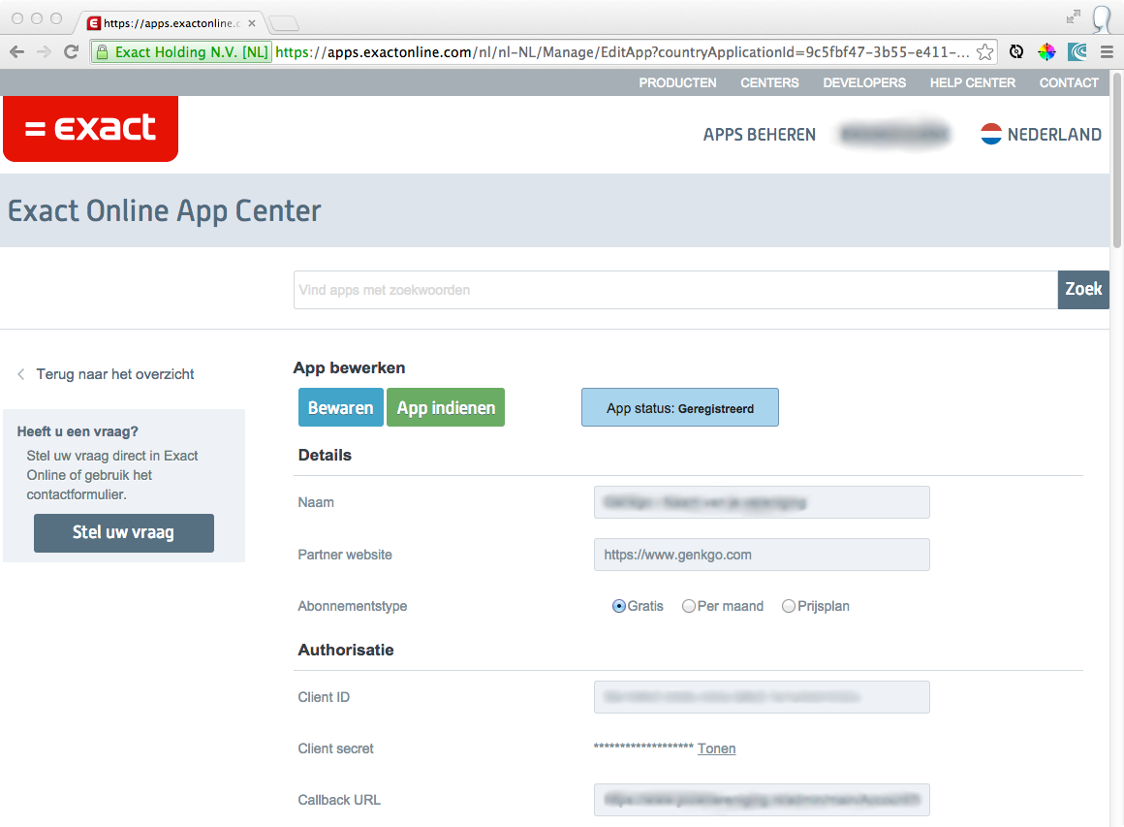Image resolution: width=1124 pixels, height=827 pixels.
Task: Click the Partner website input field
Action: 762,555
